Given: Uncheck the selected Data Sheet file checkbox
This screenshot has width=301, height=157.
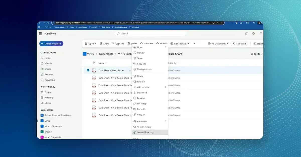Looking at the screenshot, I should point(88,70).
